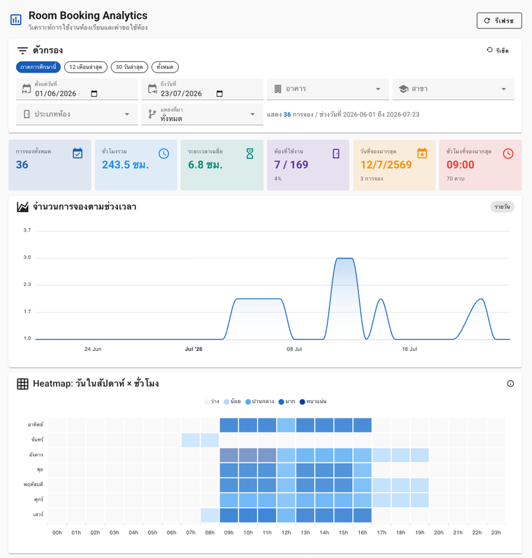The width and height of the screenshot is (532, 558).
Task: Click the grid icon beside Heatmap title
Action: (x=23, y=384)
